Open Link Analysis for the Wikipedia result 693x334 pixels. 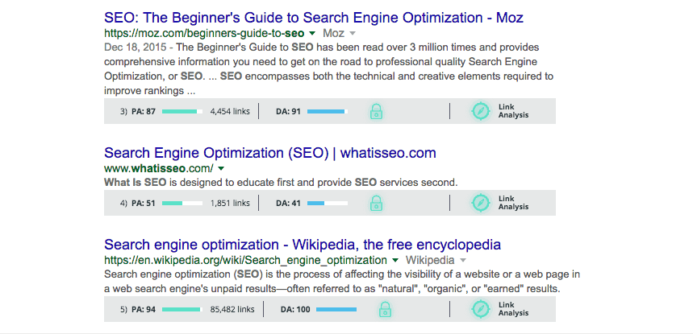(x=513, y=309)
